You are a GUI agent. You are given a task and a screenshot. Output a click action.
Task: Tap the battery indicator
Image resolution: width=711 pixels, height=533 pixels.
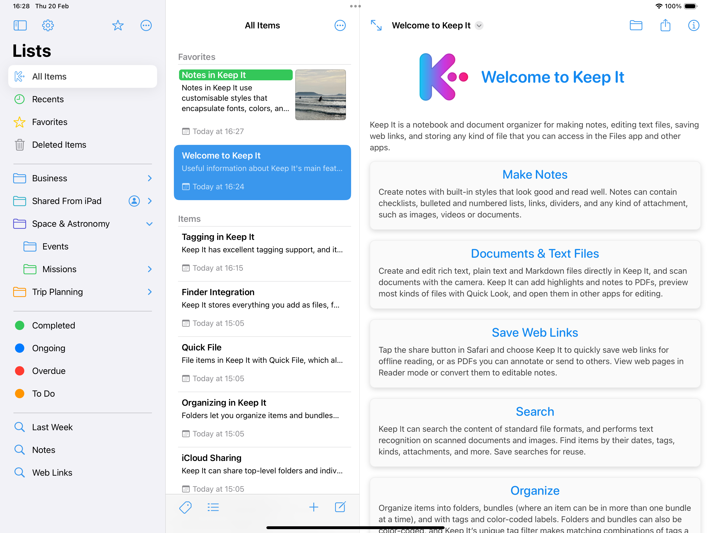[x=690, y=6]
